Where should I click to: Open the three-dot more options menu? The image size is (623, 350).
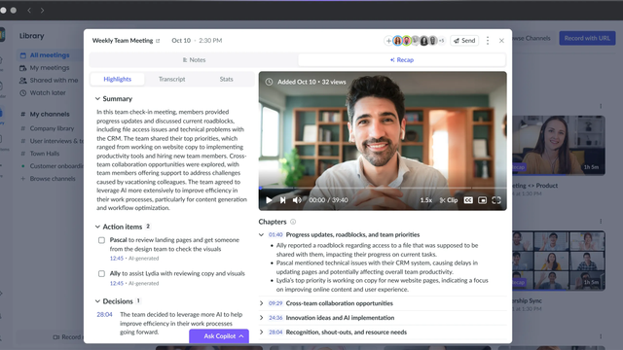point(488,41)
